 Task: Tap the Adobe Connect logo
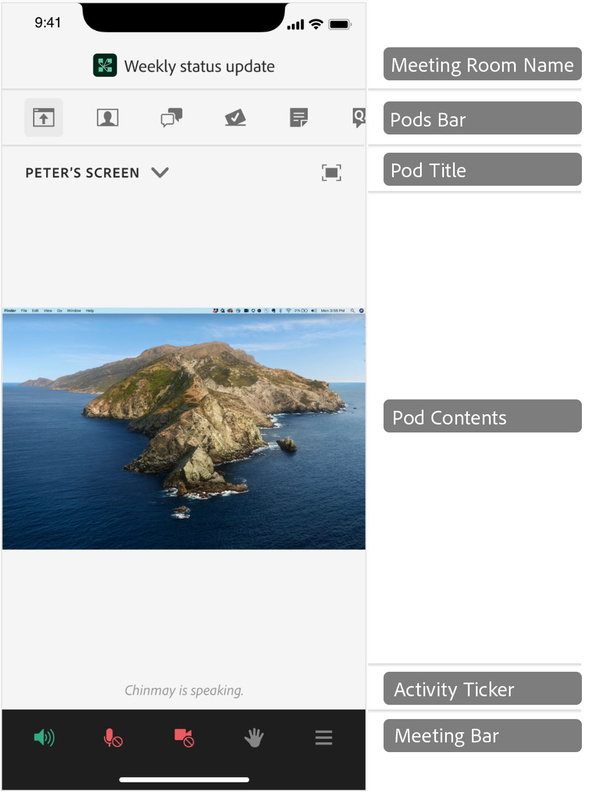(x=104, y=66)
